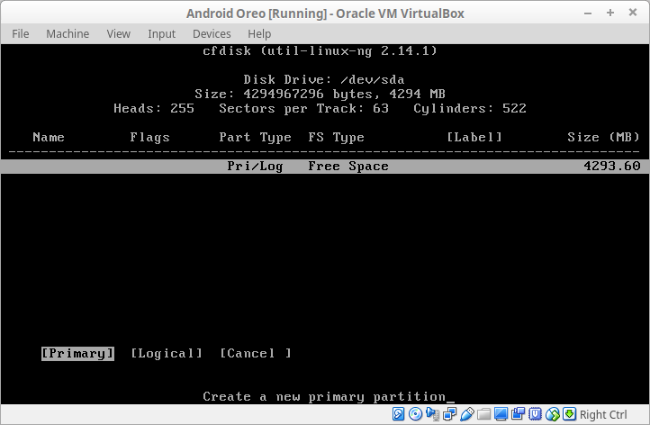Open the optical drive status icon
650x425 pixels.
415,414
